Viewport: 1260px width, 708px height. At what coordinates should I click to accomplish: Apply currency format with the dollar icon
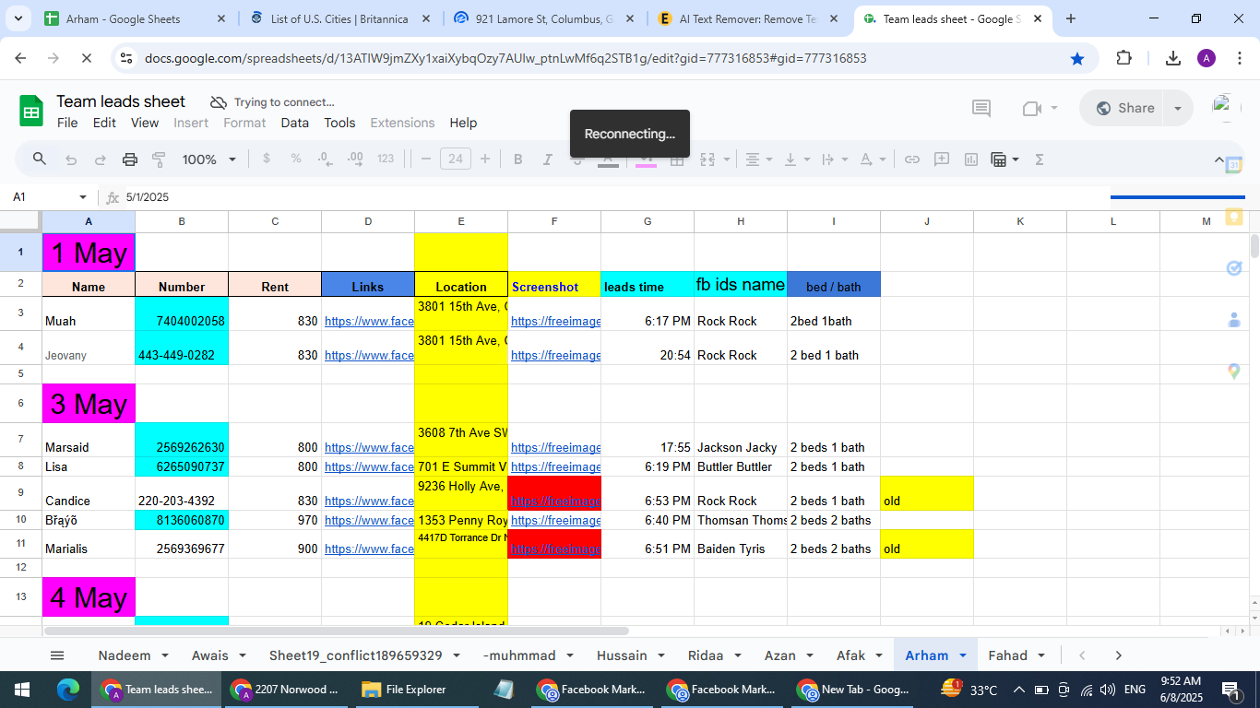pyautogui.click(x=267, y=159)
